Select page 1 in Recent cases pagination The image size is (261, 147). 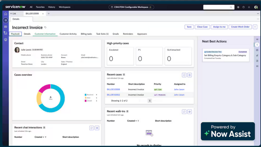[150, 101]
